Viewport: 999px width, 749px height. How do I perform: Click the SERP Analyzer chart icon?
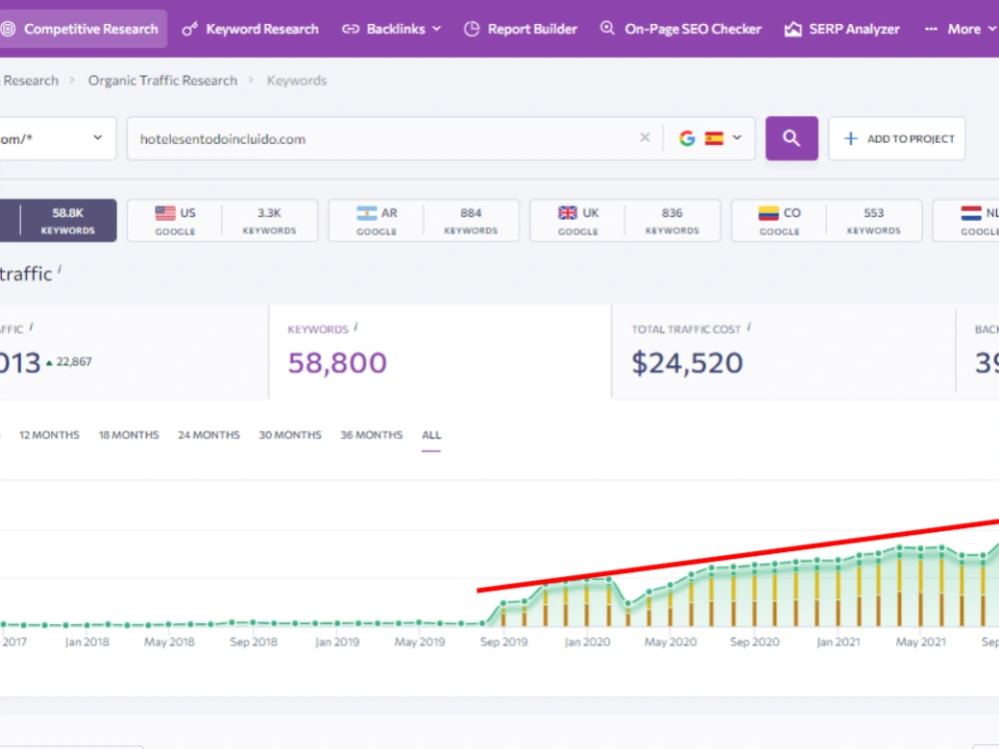pyautogui.click(x=793, y=29)
